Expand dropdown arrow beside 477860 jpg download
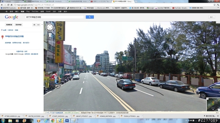 (x=23, y=116)
